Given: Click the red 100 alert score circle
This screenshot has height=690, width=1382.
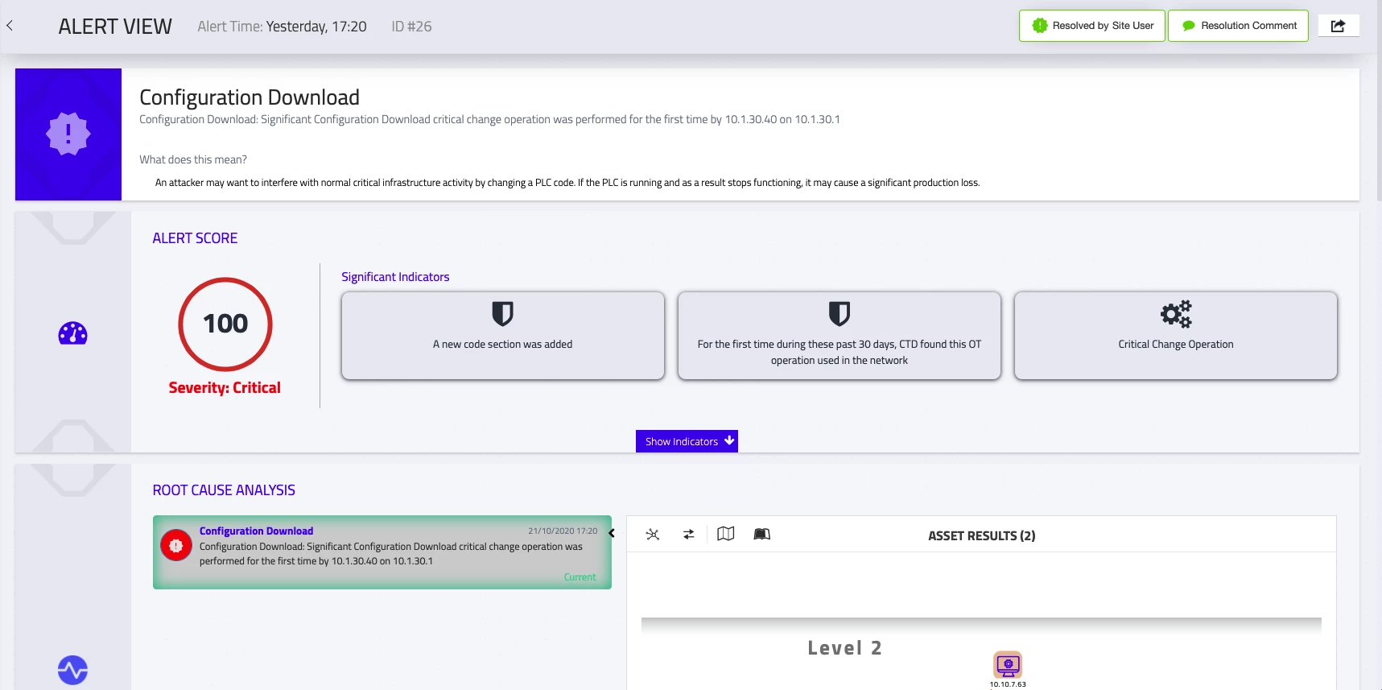Looking at the screenshot, I should [x=225, y=324].
